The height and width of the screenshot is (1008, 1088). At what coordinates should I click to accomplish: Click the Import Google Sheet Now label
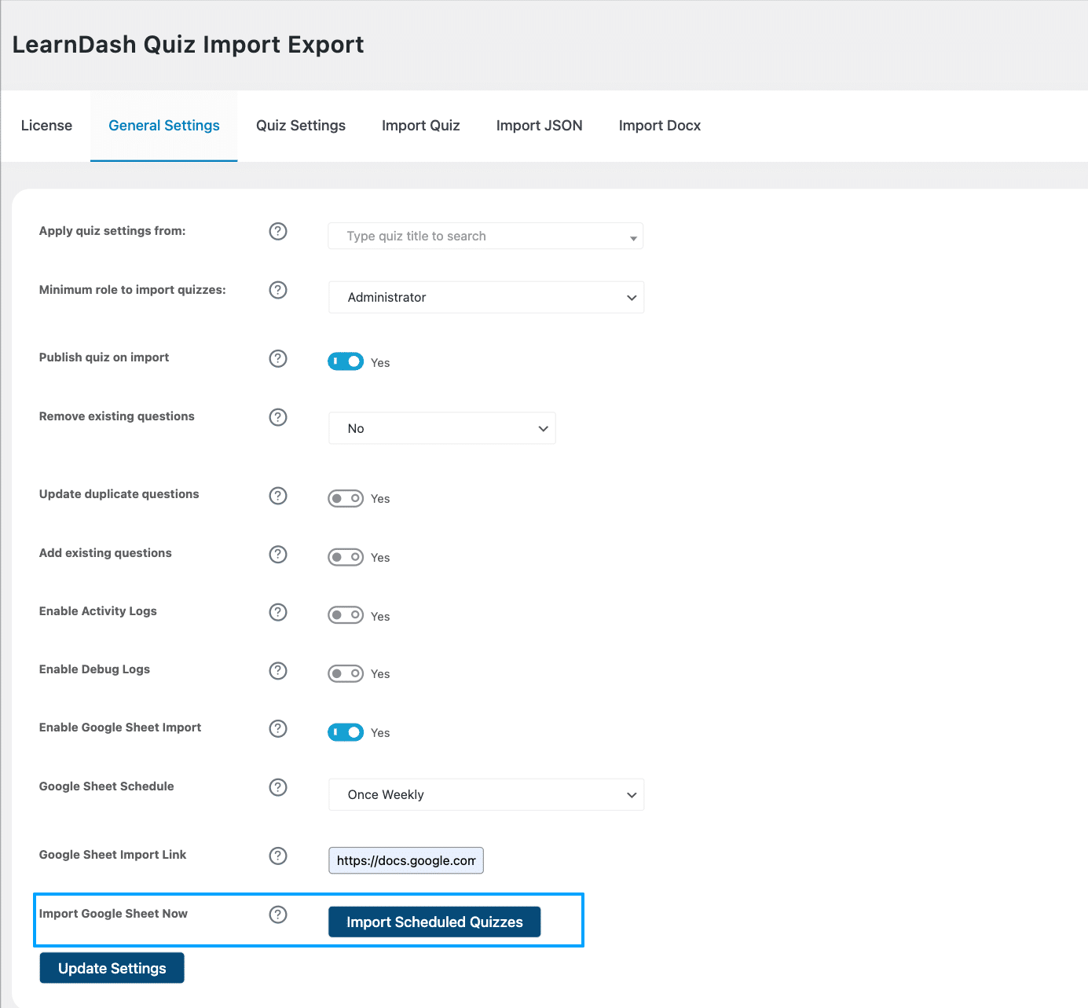(x=113, y=914)
